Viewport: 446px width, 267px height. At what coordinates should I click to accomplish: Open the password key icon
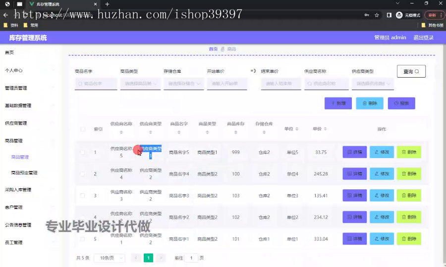[x=367, y=15]
